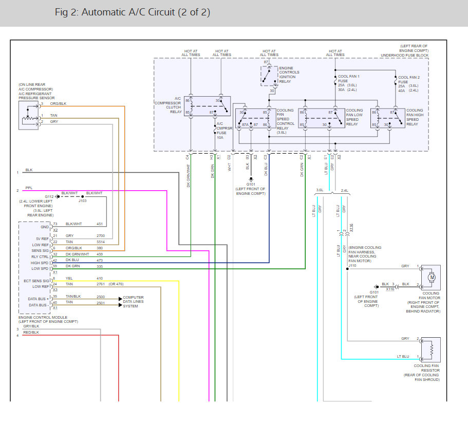Click the RED/BLK wire label
468x421 pixels.
[x=30, y=333]
